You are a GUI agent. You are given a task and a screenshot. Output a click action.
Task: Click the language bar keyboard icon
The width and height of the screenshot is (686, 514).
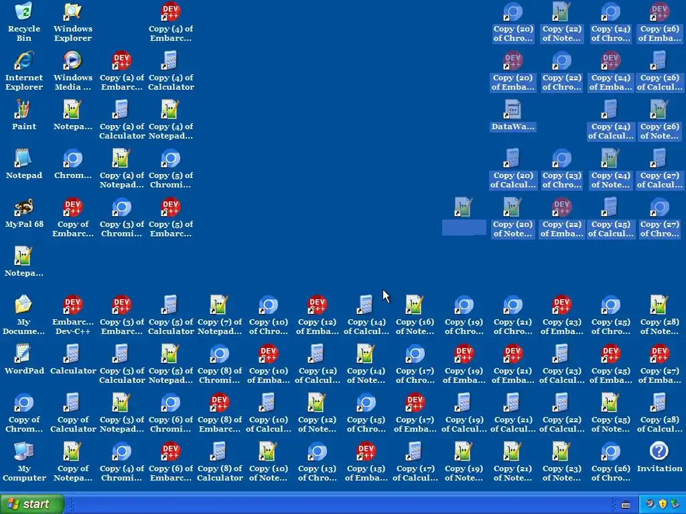click(626, 505)
